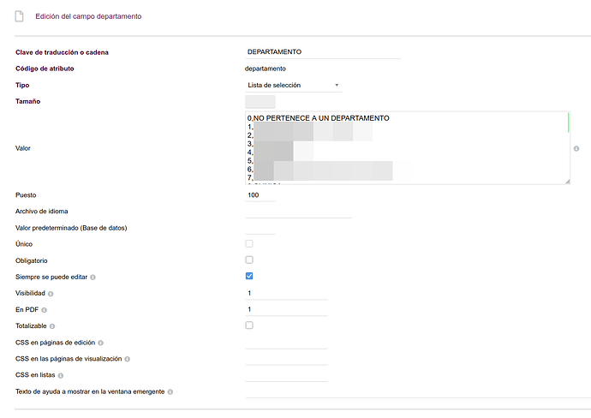Click the info icon next to En PDF
This screenshot has width=591, height=418.
tap(45, 310)
